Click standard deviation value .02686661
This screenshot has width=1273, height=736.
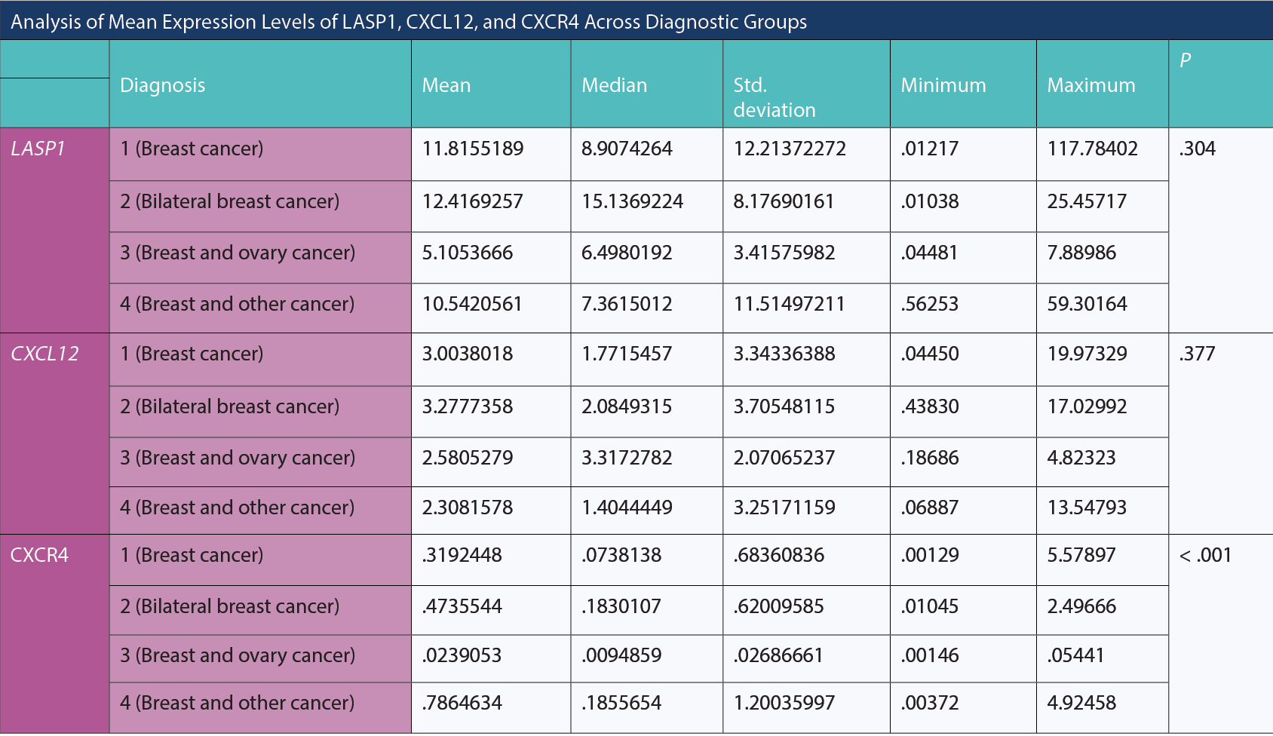click(778, 655)
